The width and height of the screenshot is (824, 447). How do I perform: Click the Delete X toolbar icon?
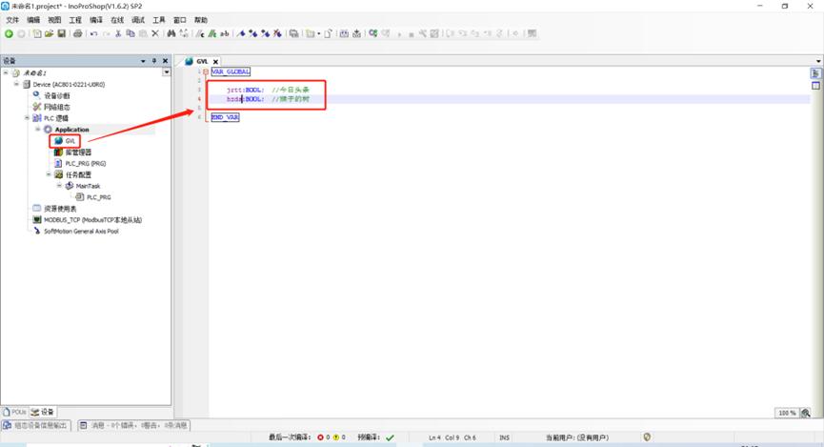tap(155, 33)
